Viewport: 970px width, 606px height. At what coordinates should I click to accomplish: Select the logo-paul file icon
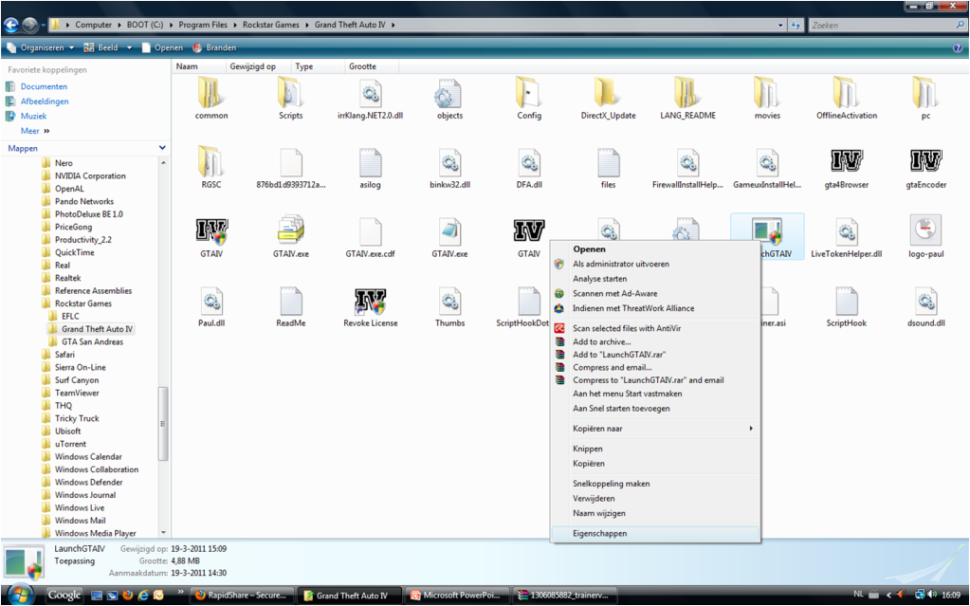click(925, 230)
